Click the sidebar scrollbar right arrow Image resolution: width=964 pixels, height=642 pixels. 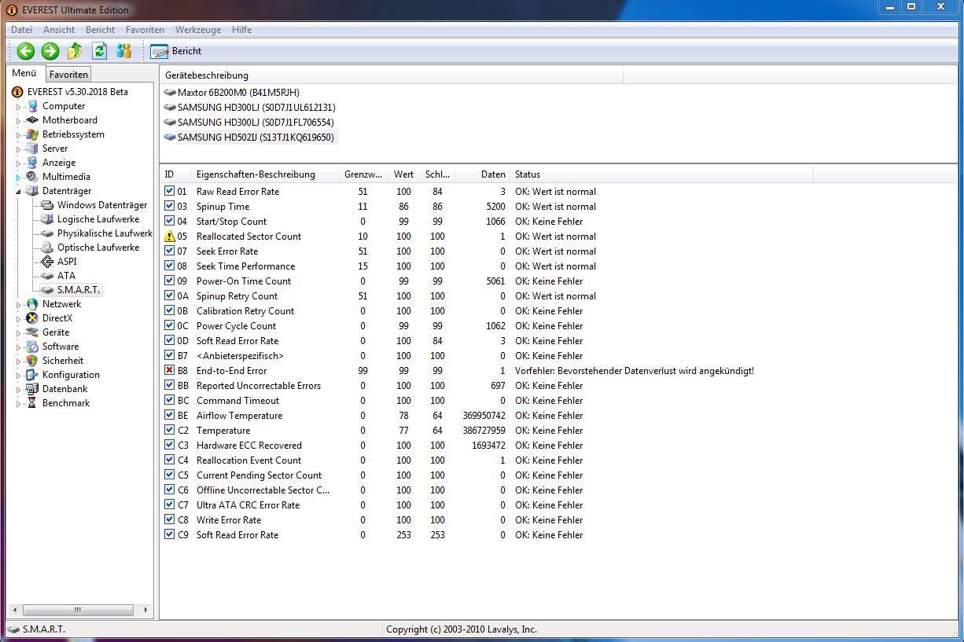(145, 610)
